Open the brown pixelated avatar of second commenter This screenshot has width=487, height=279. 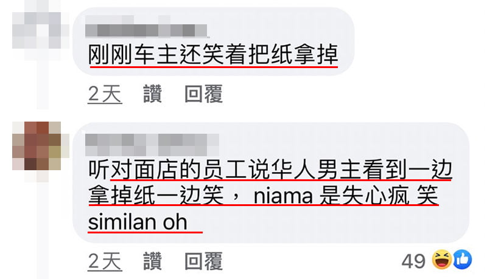(x=37, y=146)
